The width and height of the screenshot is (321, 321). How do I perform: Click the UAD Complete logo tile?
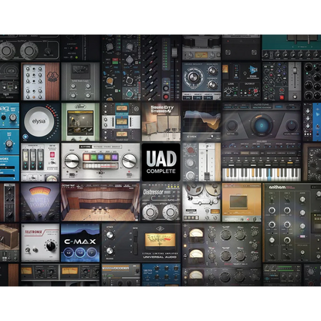tap(161, 162)
